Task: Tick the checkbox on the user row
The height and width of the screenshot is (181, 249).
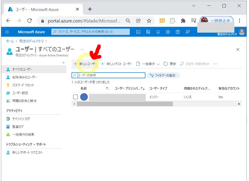Action: point(76,97)
